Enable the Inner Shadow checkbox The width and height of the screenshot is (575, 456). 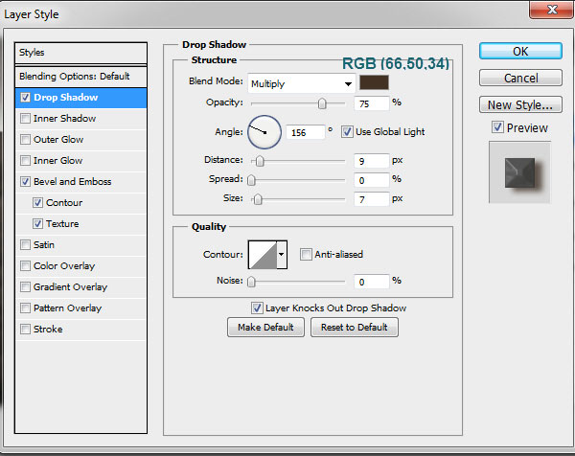click(x=25, y=119)
